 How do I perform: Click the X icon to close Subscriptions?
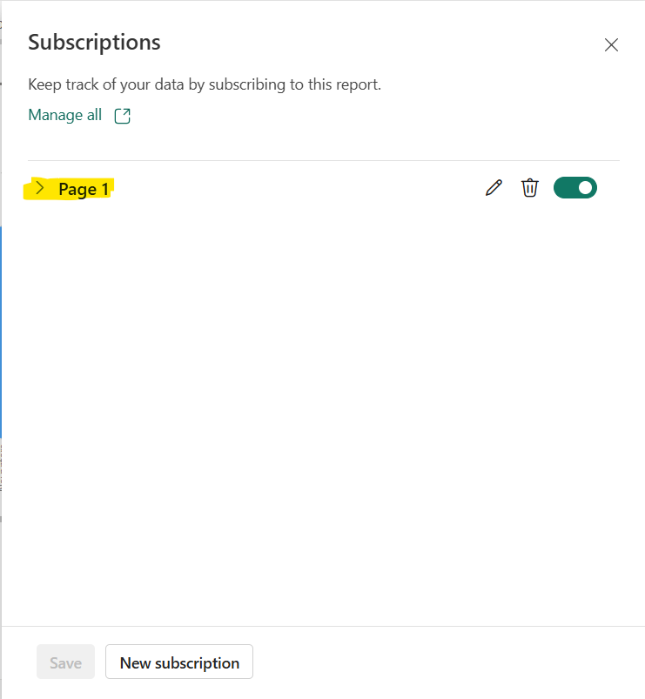[611, 44]
